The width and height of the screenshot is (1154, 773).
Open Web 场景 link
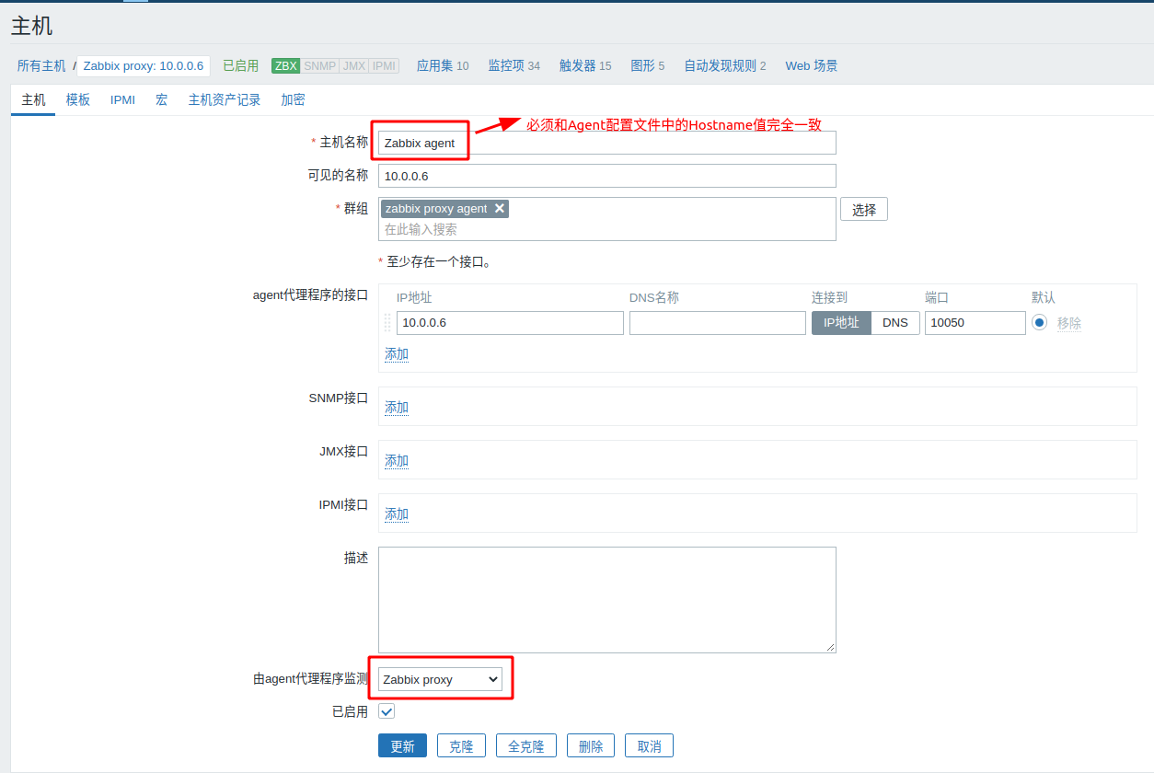[812, 66]
